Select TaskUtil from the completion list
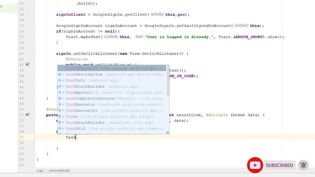Screen dimensions: 315x177 tap(112, 129)
